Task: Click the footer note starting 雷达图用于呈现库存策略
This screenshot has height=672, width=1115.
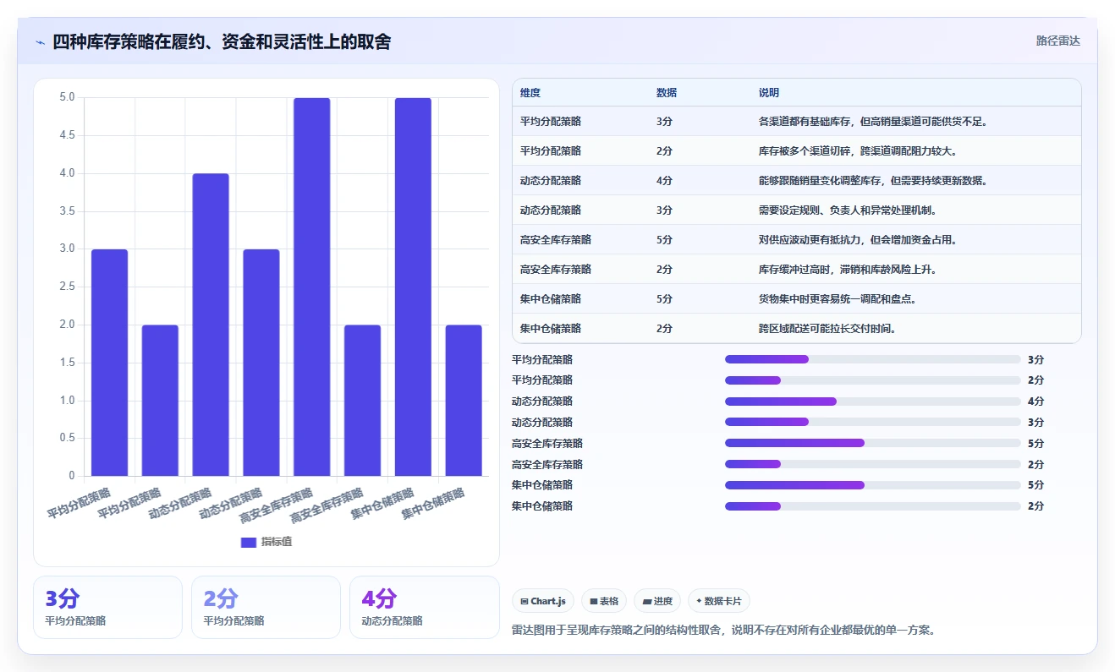Action: pos(723,631)
